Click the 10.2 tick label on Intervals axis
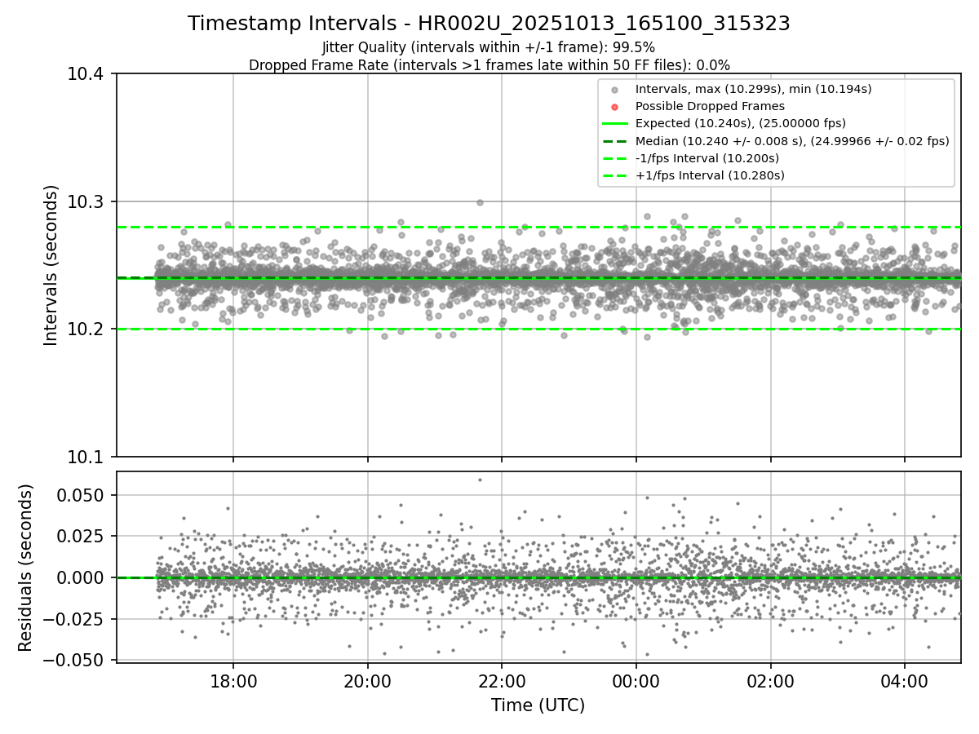 [87, 329]
